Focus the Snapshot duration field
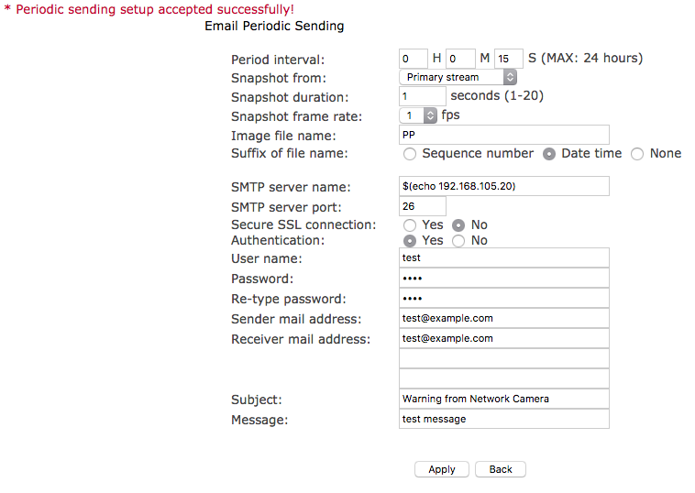The height and width of the screenshot is (493, 695). (x=423, y=96)
